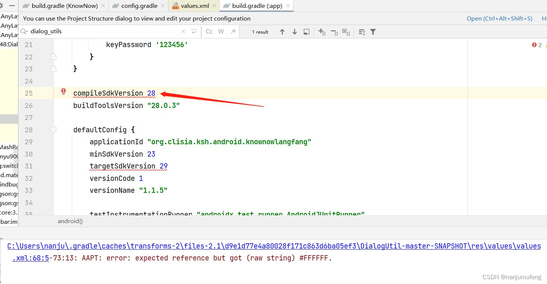Viewport: 547px width, 284px height.
Task: Click the hide panel minus icon
Action: [12, 6]
